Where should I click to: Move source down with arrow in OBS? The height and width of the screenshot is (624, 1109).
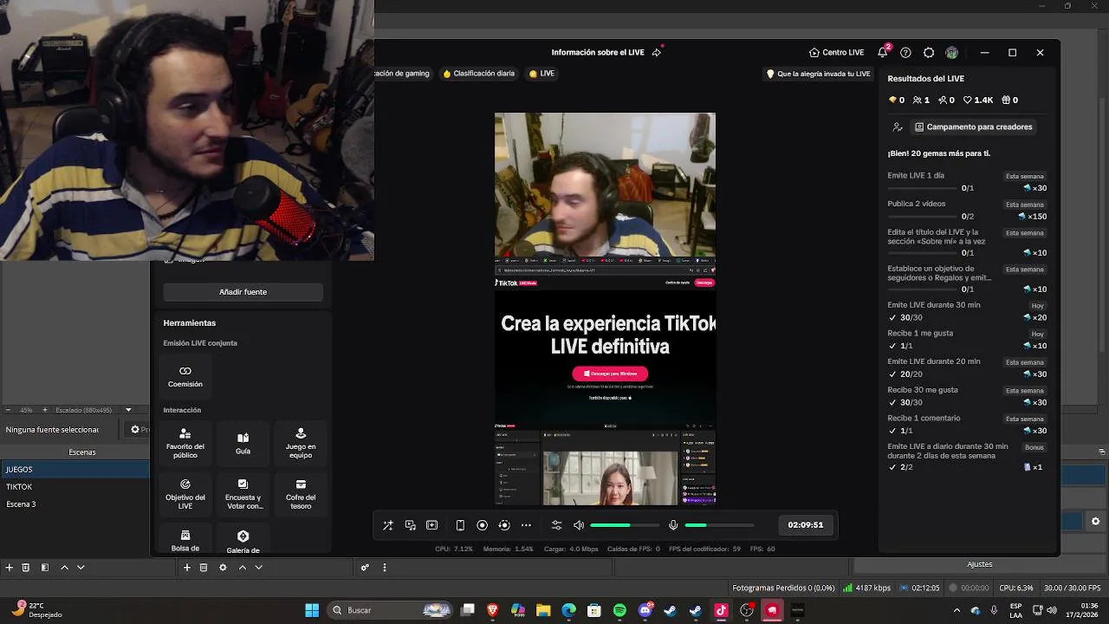[258, 568]
